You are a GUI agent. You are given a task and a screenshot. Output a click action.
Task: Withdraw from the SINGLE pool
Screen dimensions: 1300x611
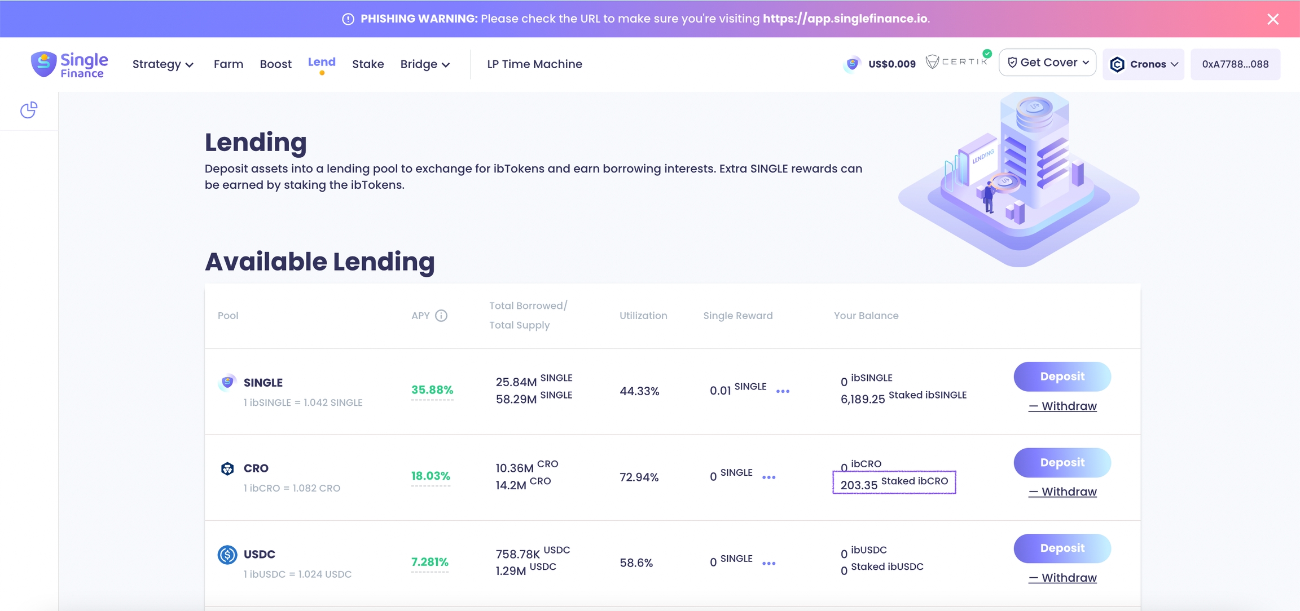point(1062,406)
